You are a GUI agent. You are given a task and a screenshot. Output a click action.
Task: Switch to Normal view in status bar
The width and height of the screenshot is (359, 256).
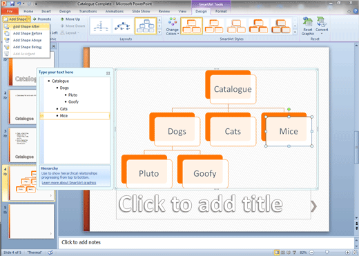278,253
